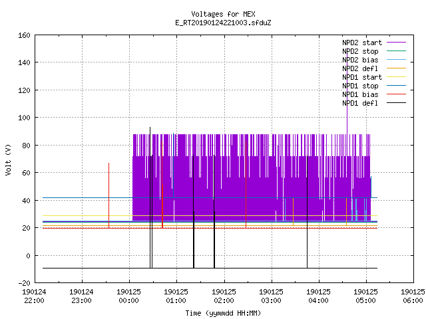Click the orange NPD2 defl legend line
The height and width of the screenshot is (319, 426).
(397, 68)
